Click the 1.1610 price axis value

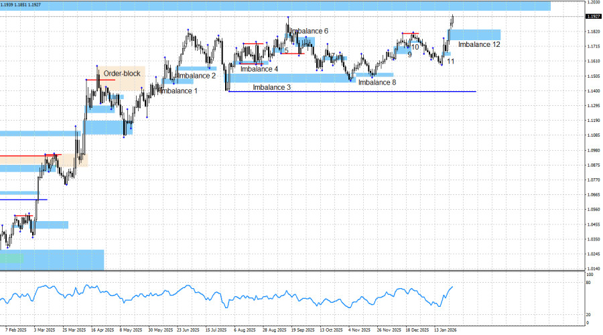coord(594,61)
